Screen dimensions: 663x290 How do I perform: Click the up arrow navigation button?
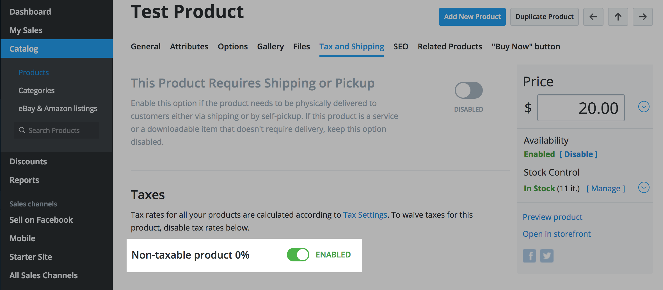click(618, 17)
